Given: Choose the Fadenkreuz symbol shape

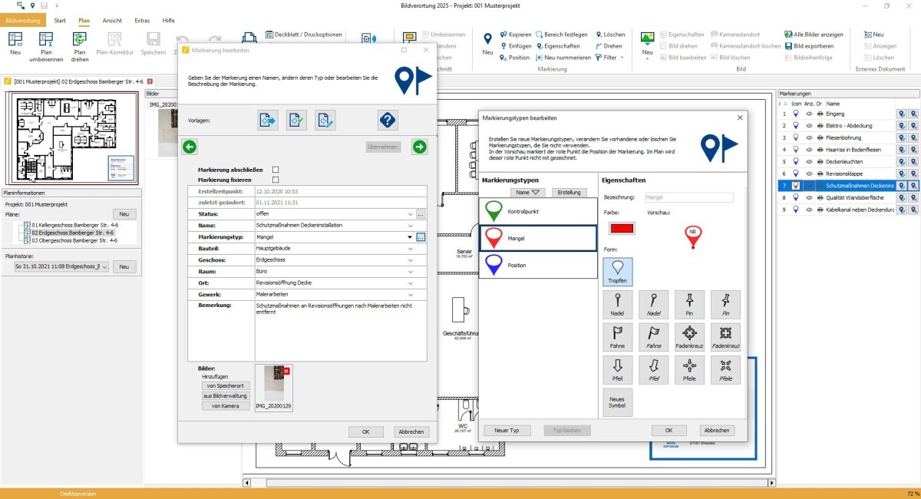Looking at the screenshot, I should click(689, 338).
